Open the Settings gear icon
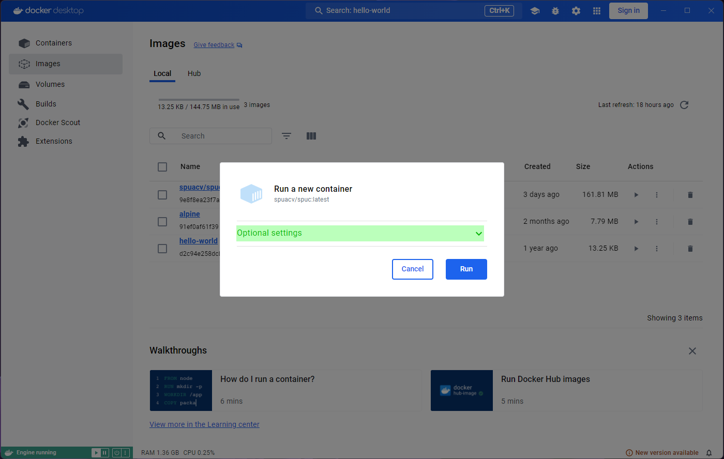724x459 pixels. (x=576, y=11)
